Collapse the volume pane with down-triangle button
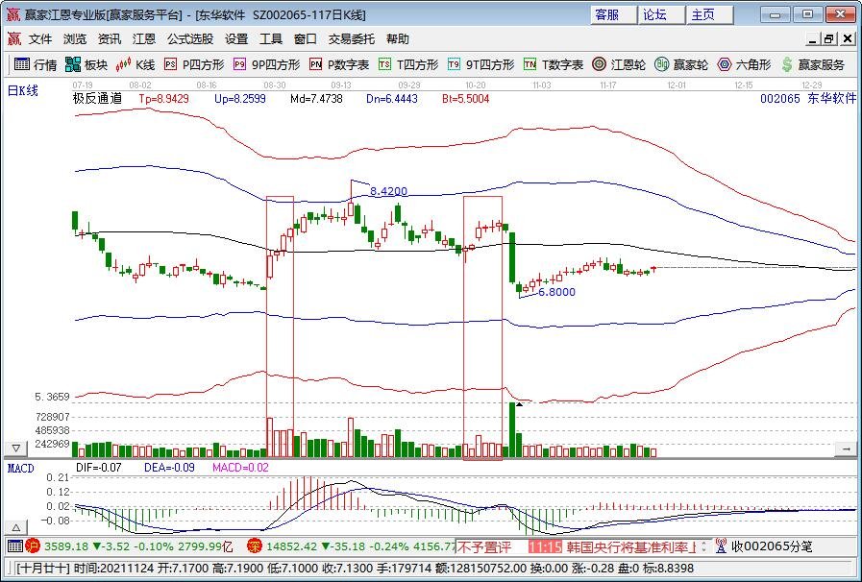862x582 pixels. 16,449
